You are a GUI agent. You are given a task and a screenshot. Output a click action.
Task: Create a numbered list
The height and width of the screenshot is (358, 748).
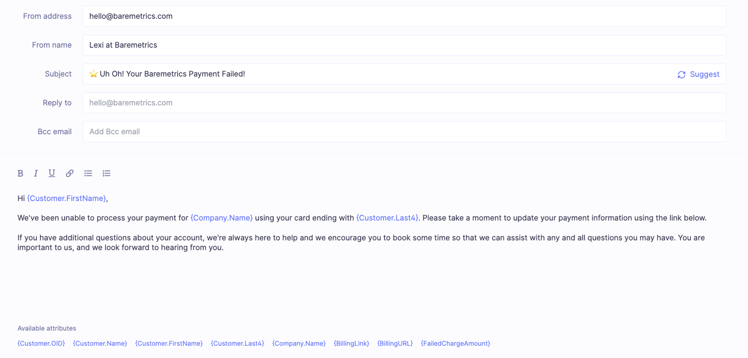[107, 173]
